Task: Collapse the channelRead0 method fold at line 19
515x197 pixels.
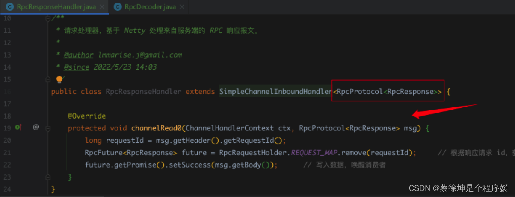Action: 48,128
